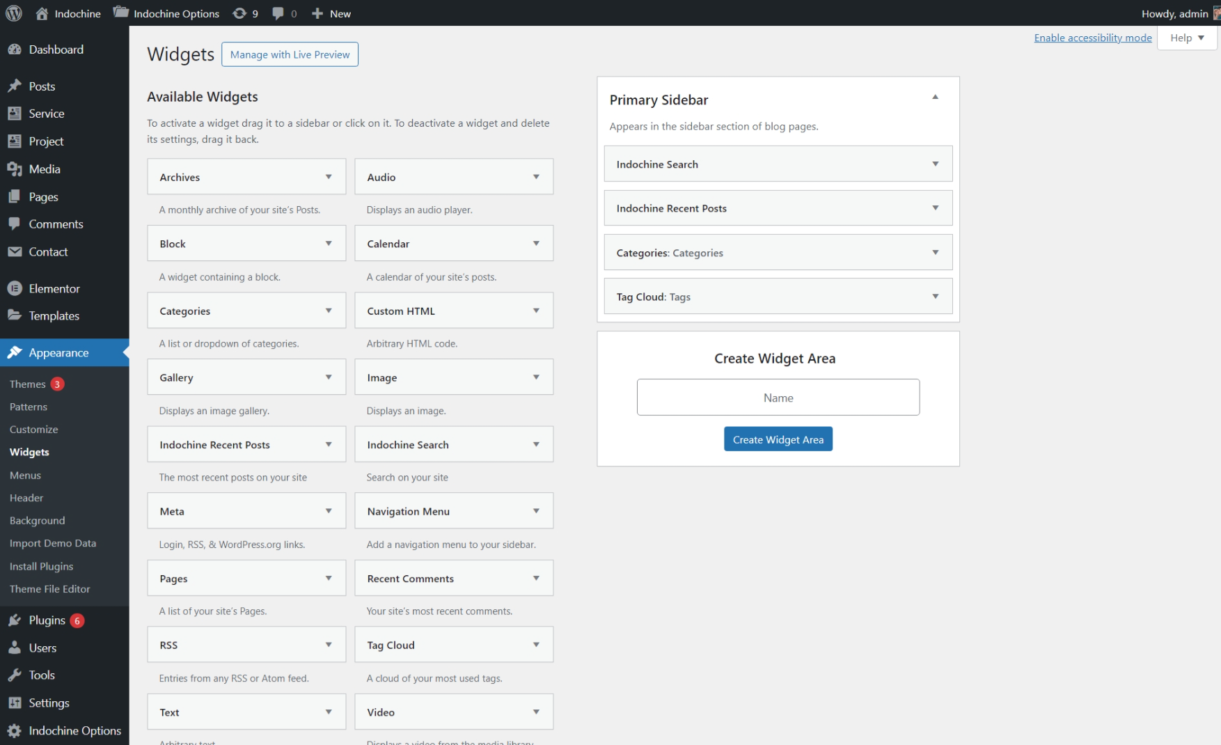This screenshot has height=745, width=1221.
Task: Open the updates icon showing 9
Action: 240,13
